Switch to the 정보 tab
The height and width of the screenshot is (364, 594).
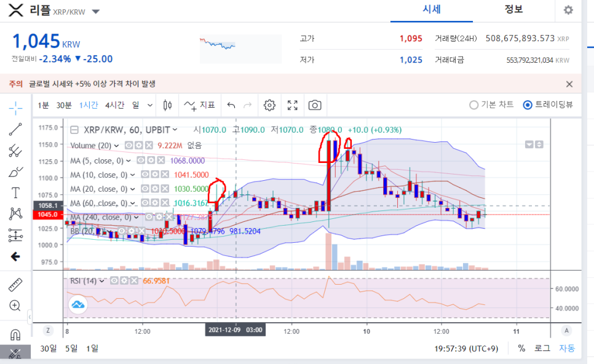513,9
